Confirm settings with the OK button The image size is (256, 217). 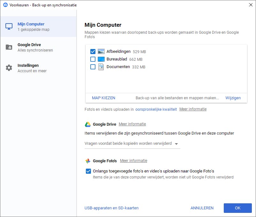click(237, 208)
